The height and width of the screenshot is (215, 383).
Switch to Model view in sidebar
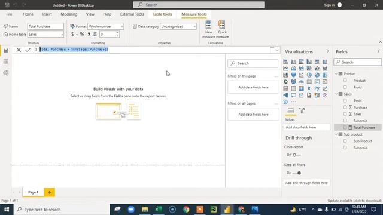6,73
